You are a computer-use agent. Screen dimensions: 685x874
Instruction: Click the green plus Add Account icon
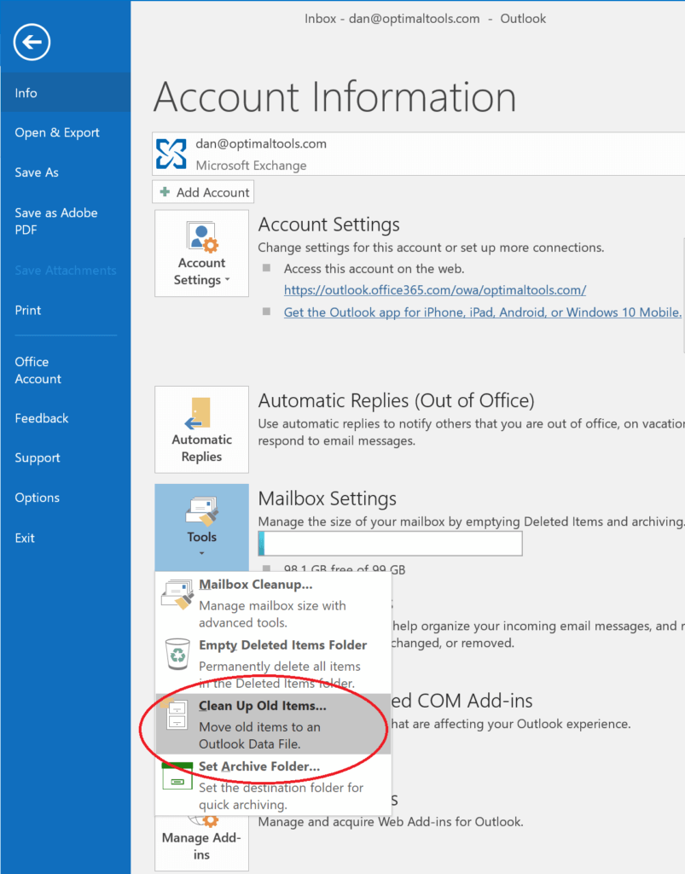pos(165,192)
